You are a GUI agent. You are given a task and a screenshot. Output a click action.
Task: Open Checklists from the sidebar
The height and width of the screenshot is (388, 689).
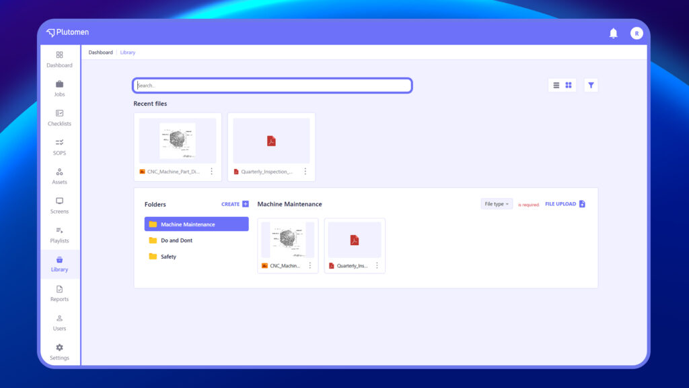point(59,118)
